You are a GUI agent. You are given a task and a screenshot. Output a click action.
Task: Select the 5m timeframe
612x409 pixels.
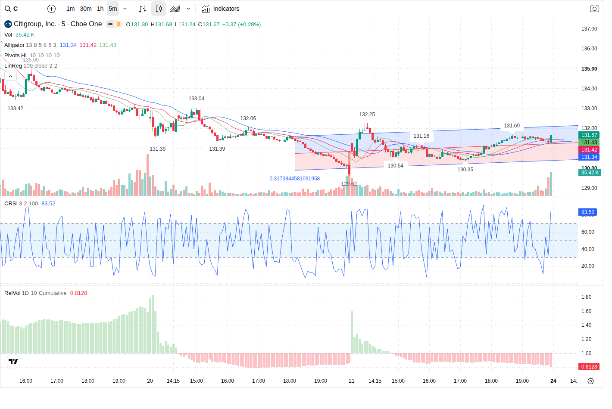tap(113, 9)
